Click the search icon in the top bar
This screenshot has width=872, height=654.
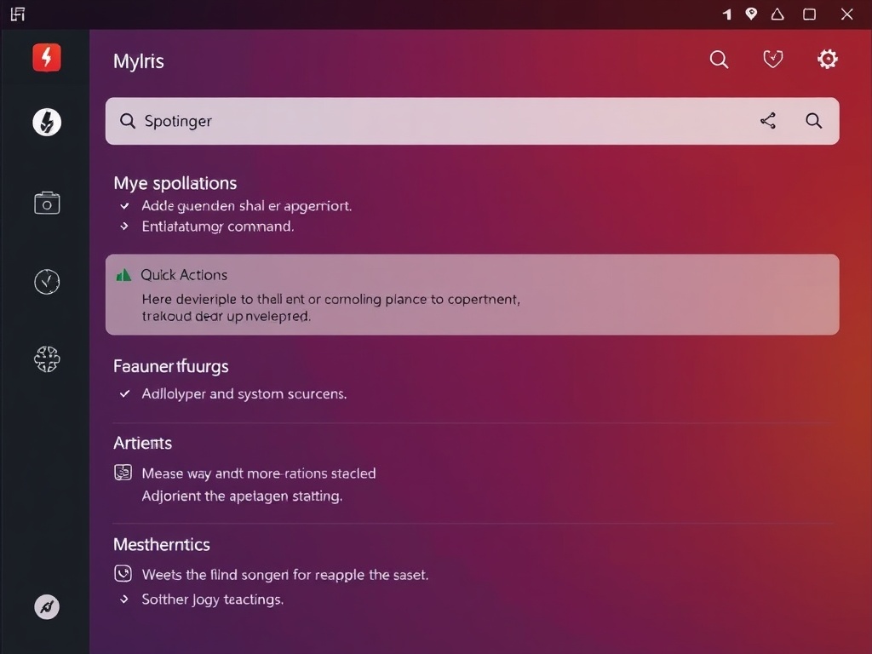pyautogui.click(x=718, y=60)
